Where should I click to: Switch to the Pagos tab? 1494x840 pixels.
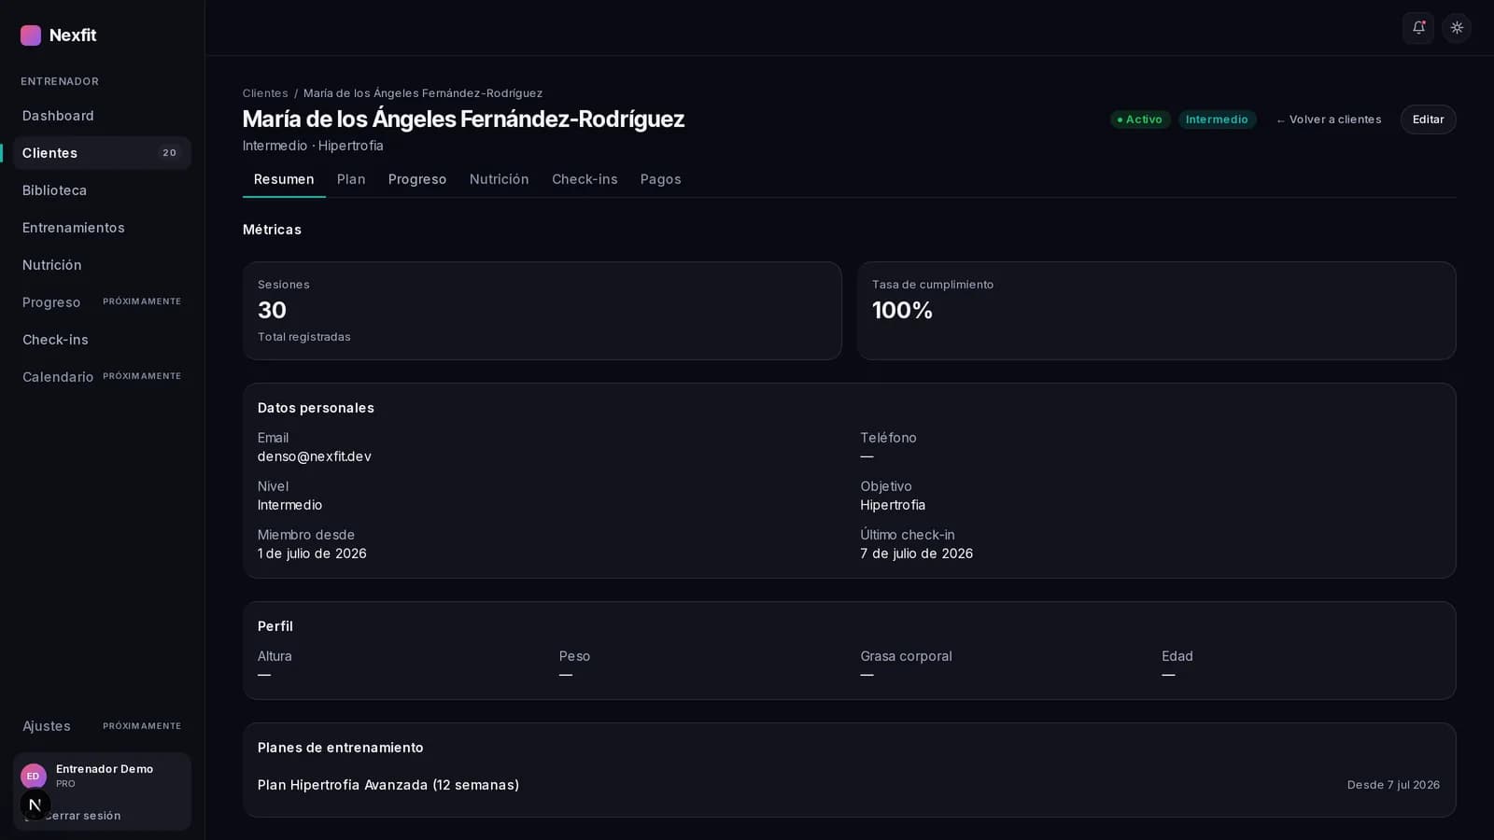[660, 179]
